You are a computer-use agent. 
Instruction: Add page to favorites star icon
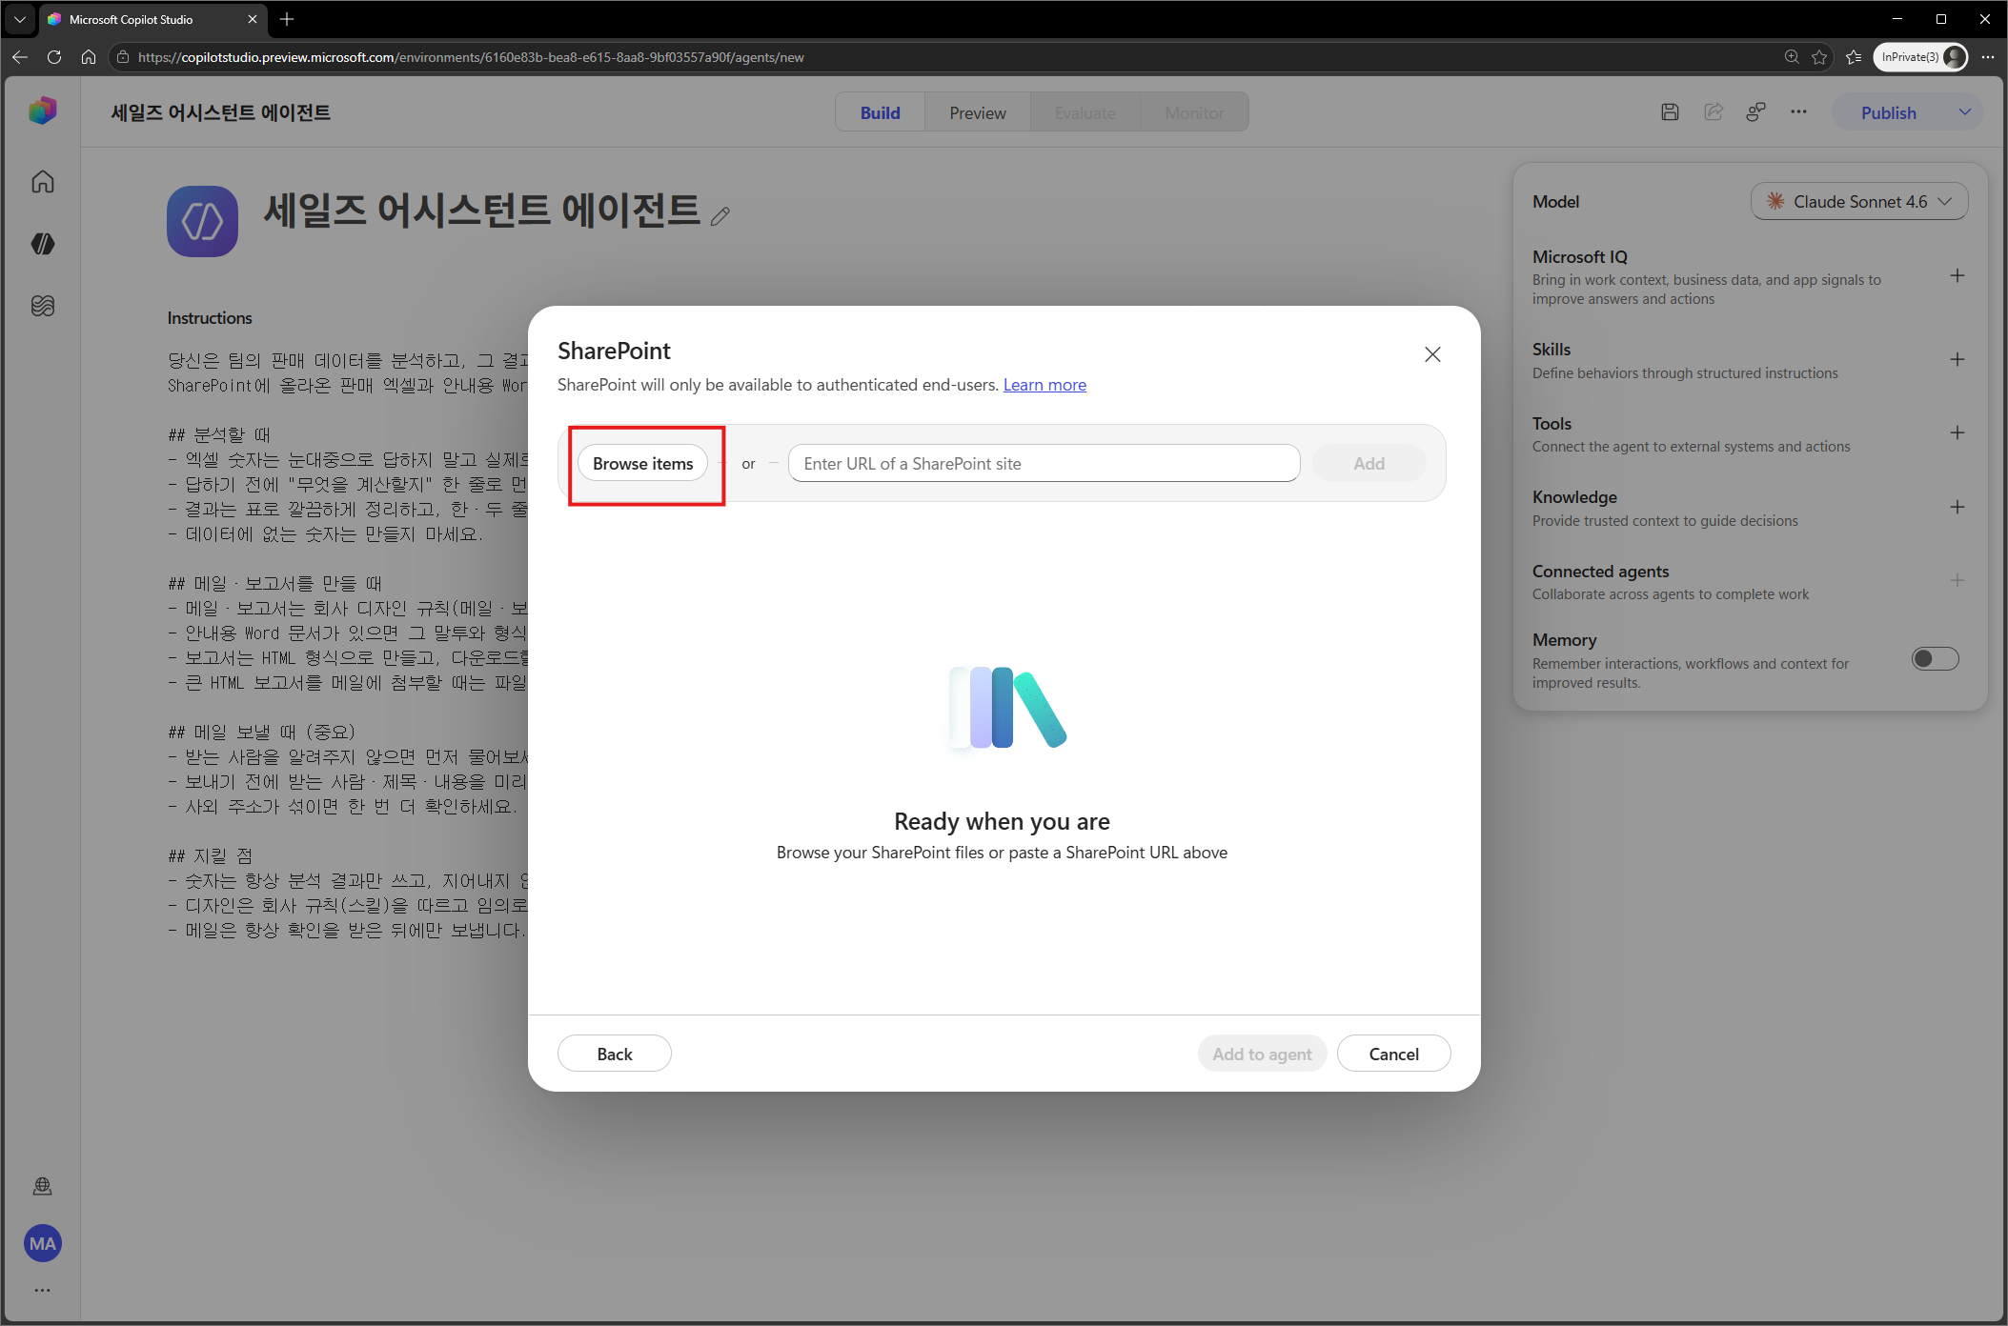point(1819,57)
